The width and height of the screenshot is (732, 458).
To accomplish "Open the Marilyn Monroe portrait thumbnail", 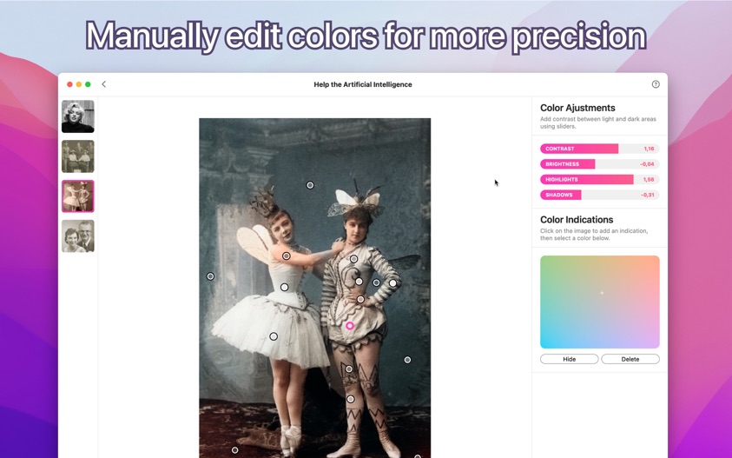I will coord(78,116).
